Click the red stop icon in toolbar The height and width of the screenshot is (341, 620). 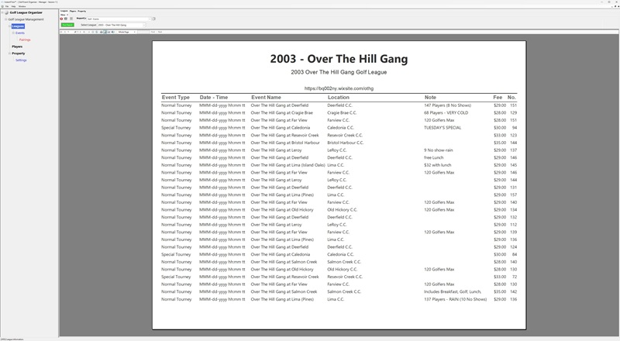pos(62,19)
